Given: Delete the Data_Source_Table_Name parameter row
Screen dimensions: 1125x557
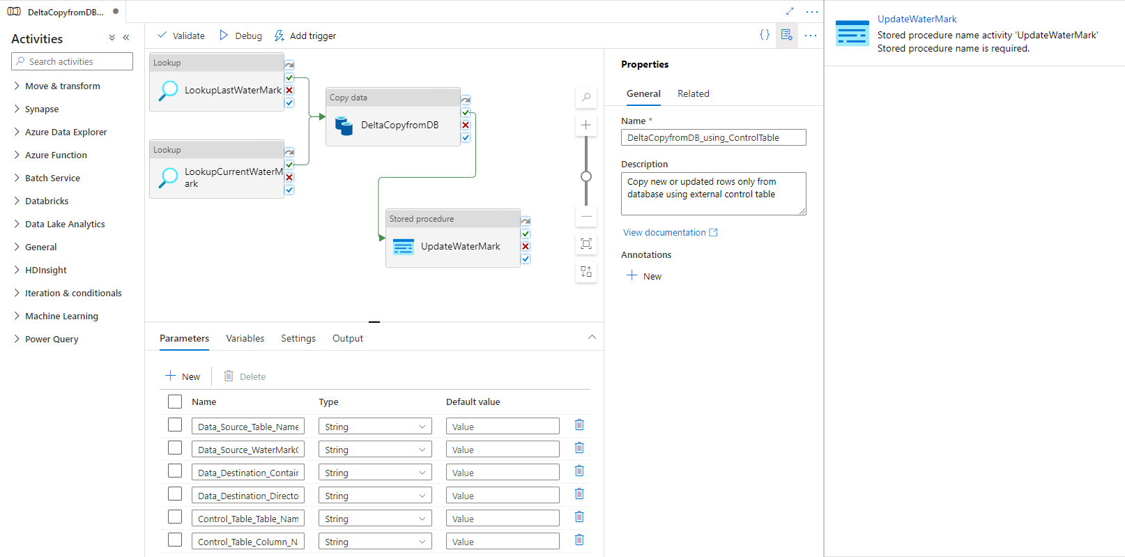Looking at the screenshot, I should (579, 425).
